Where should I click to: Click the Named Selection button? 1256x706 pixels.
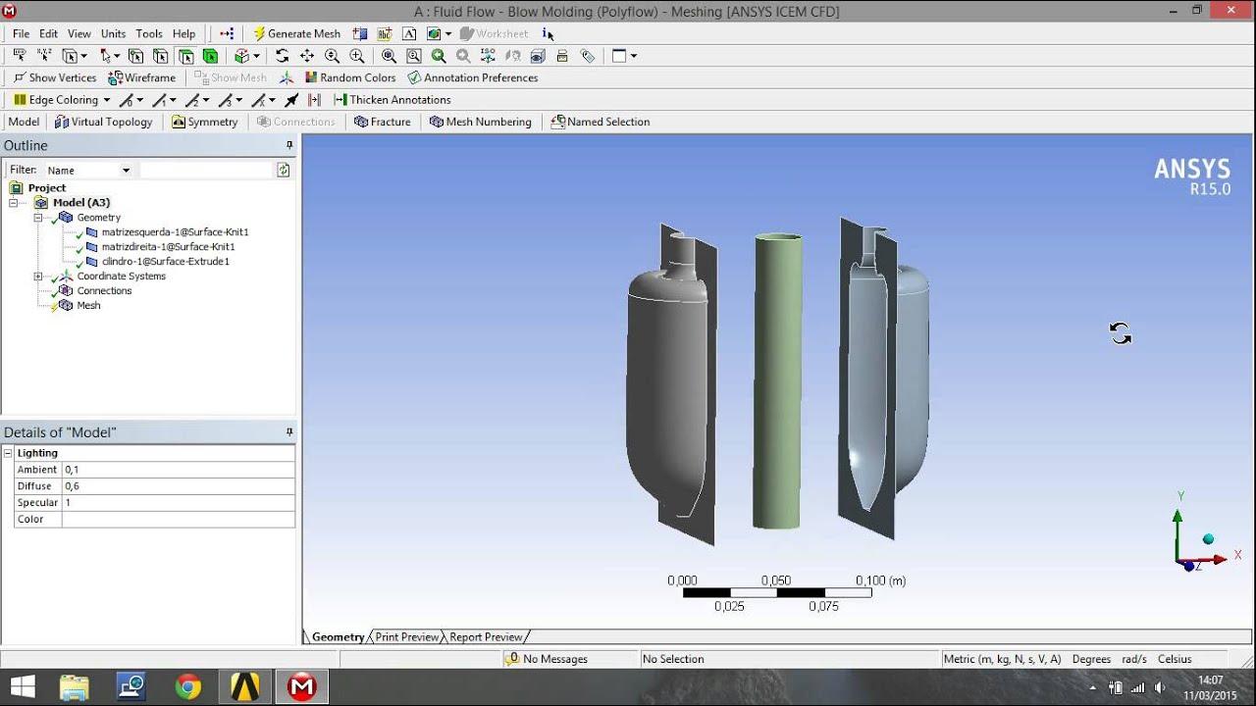point(601,122)
